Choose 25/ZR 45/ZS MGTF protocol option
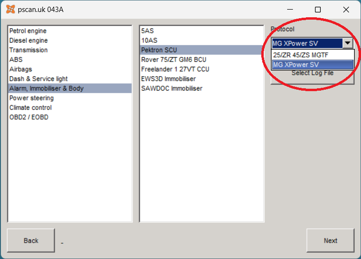This screenshot has width=361, height=259. pyautogui.click(x=313, y=55)
